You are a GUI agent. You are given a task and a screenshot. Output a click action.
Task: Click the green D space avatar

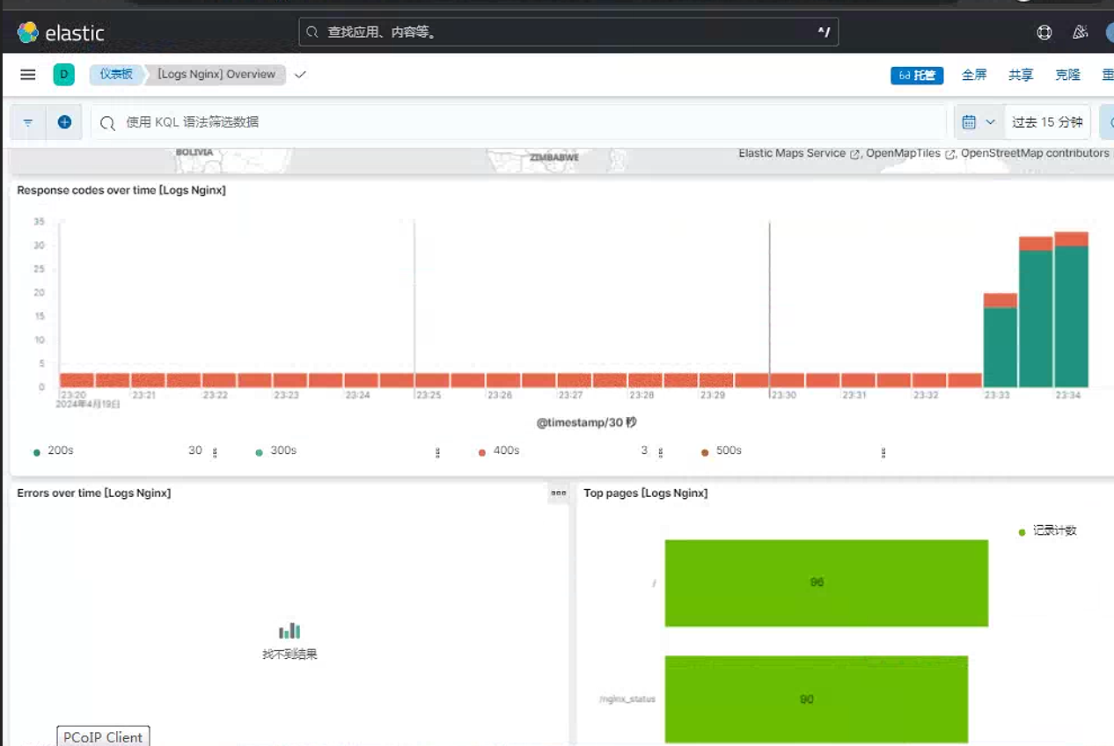pyautogui.click(x=63, y=75)
